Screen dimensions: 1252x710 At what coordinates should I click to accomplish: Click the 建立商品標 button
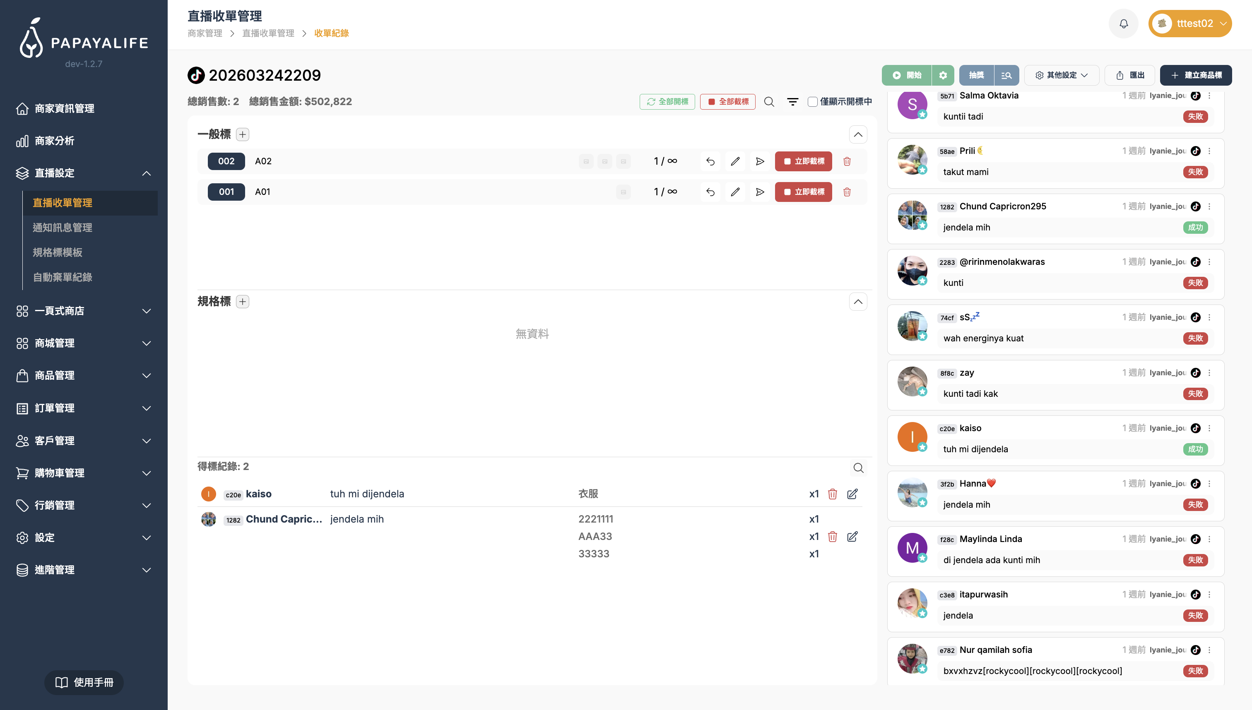(1195, 75)
